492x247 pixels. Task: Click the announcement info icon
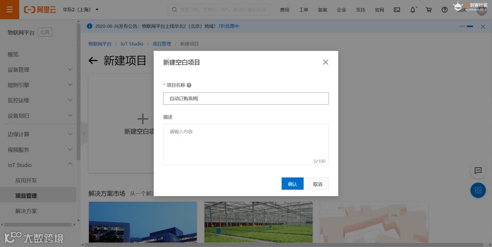89,26
